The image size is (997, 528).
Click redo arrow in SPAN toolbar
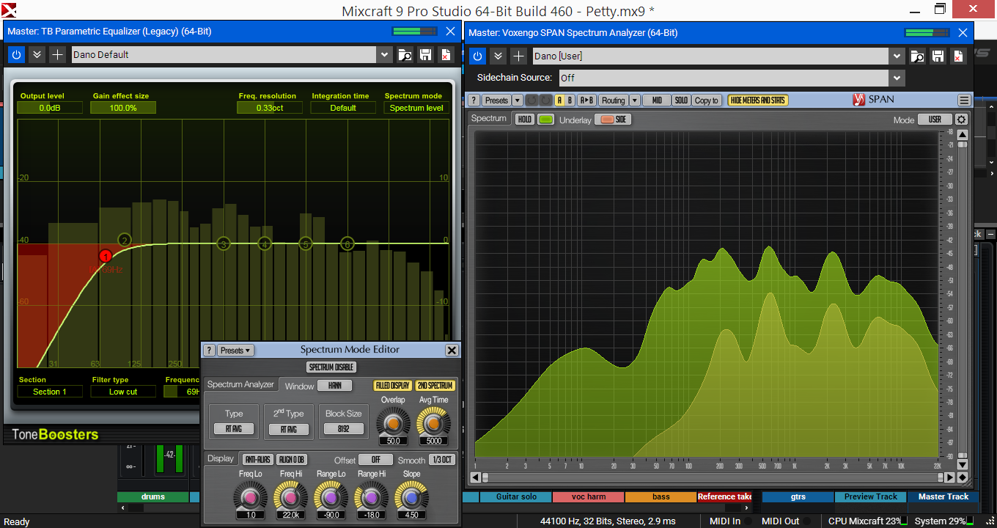click(x=545, y=100)
